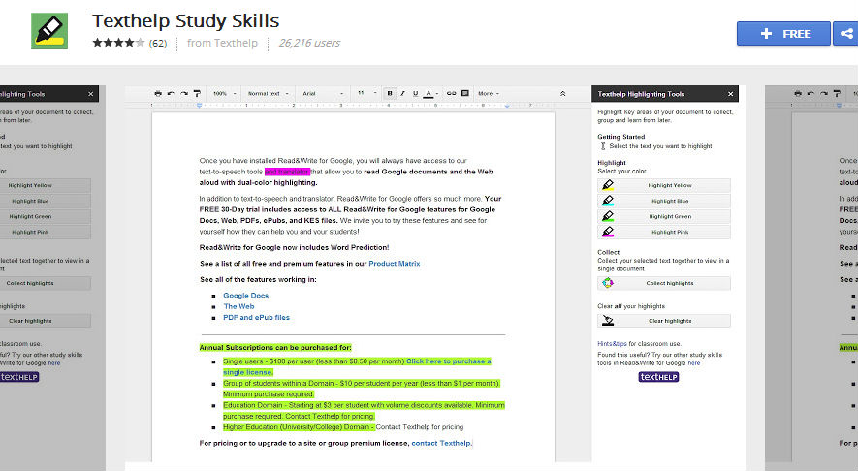Image resolution: width=858 pixels, height=471 pixels.
Task: Open the 'from Texthelp' publisher link
Action: coord(222,43)
